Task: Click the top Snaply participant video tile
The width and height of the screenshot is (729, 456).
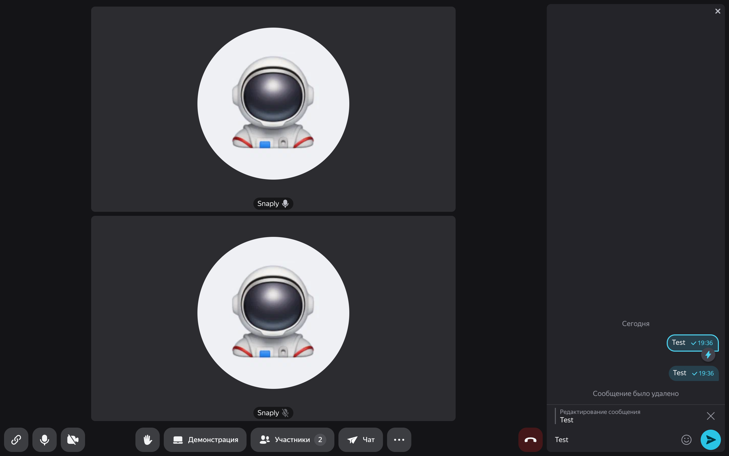Action: [273, 109]
